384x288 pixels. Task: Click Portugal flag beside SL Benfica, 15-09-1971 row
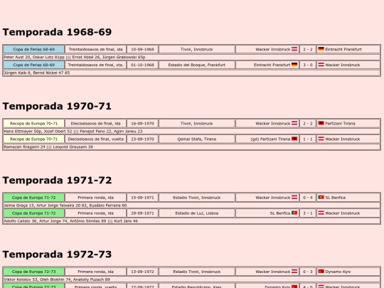[x=321, y=197]
